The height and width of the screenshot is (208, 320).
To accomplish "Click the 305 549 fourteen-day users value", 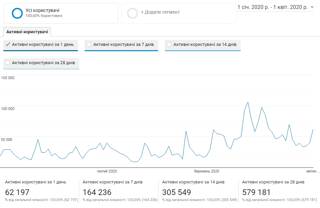I will point(176,192).
